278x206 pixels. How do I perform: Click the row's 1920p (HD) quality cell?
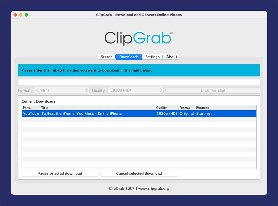tap(167, 114)
